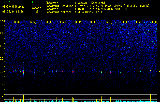Click the 1.1 kHz axis label
Screen dimensions: 160x102
tap(2, 33)
